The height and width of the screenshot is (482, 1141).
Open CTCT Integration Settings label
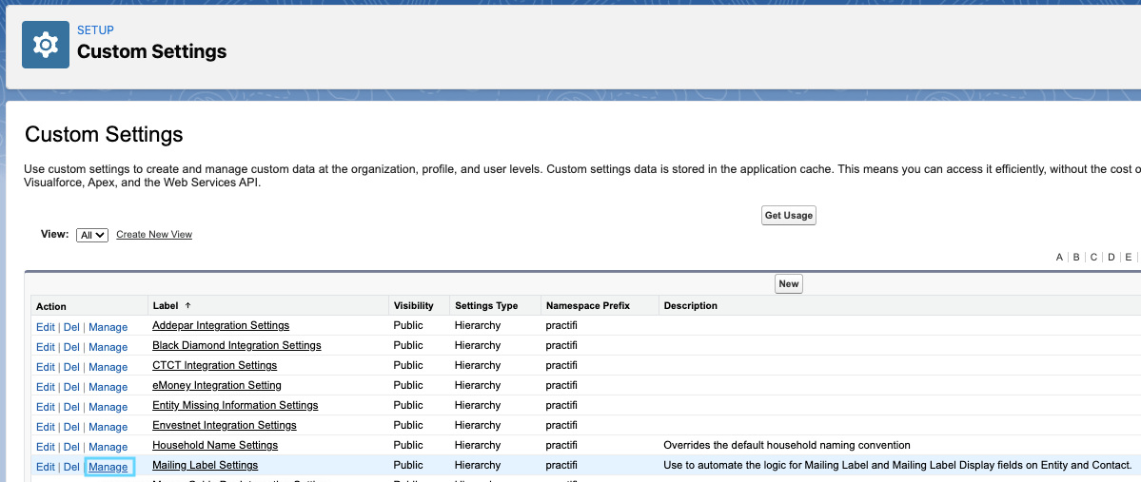215,365
